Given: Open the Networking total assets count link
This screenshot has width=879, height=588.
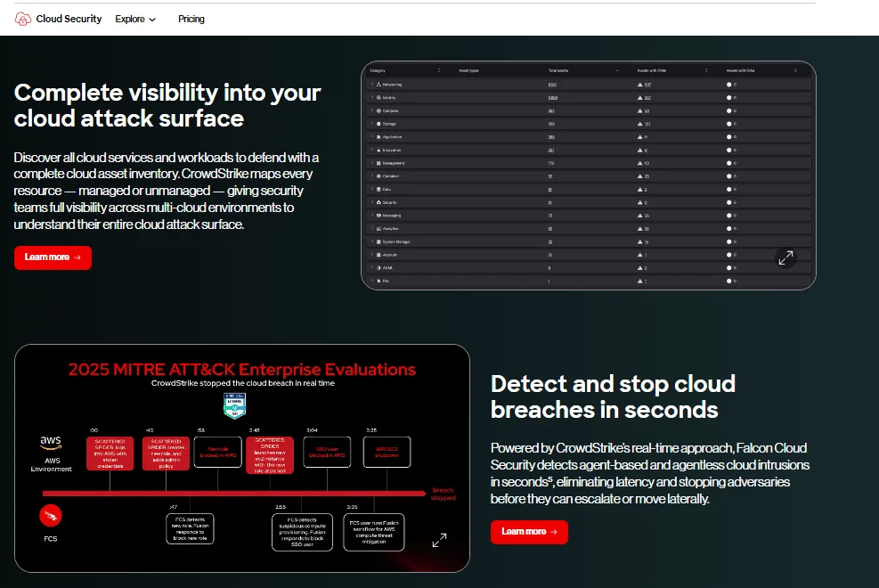Looking at the screenshot, I should pos(552,85).
